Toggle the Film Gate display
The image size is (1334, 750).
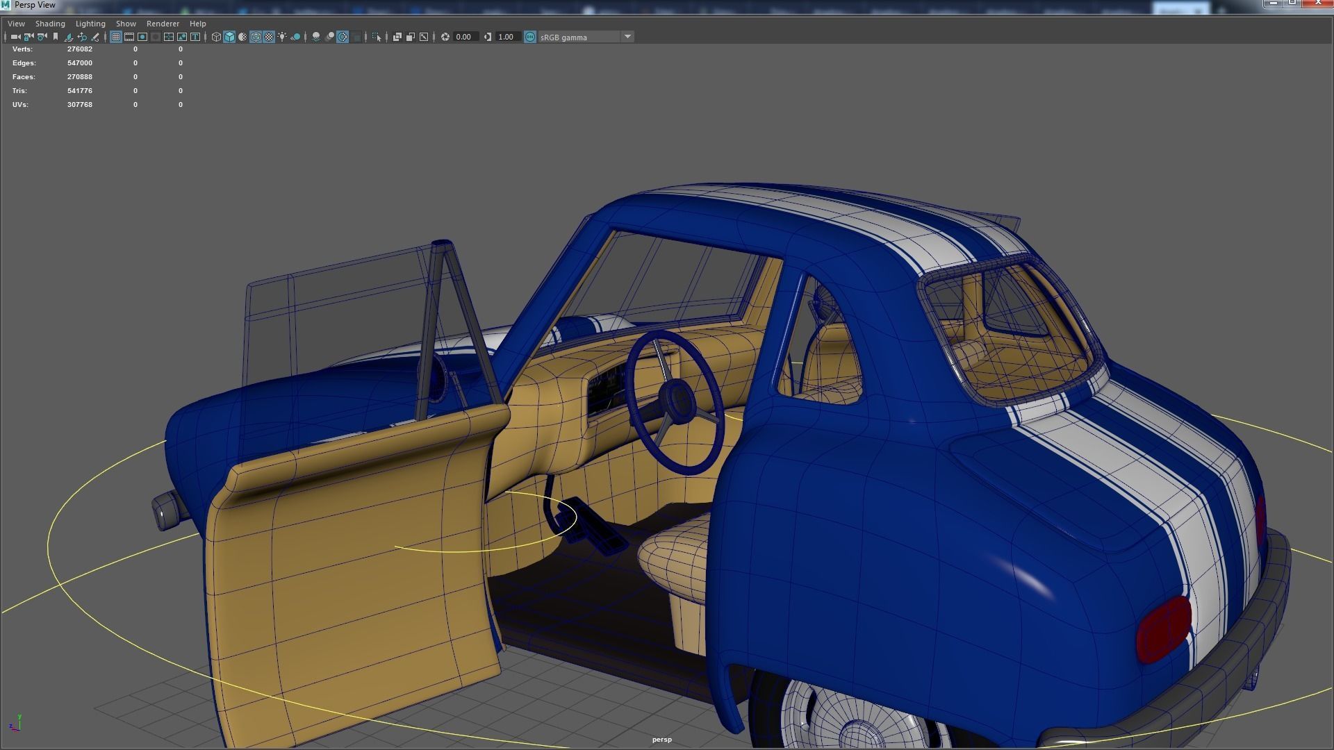pyautogui.click(x=129, y=37)
